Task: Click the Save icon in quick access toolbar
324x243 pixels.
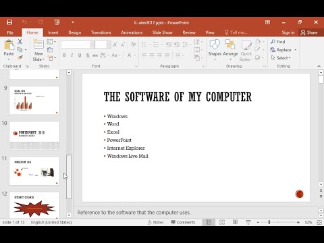Action: point(9,22)
